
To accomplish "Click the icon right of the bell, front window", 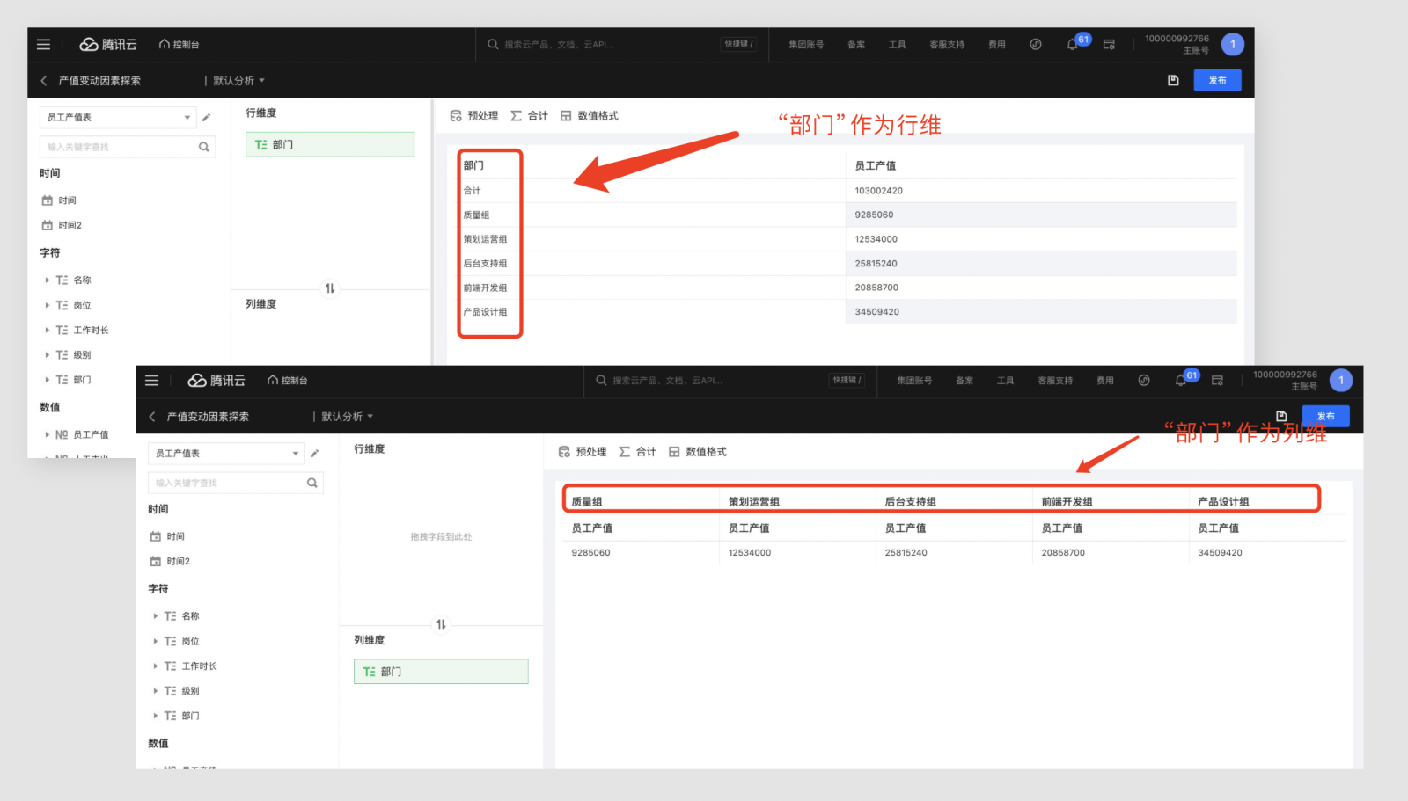I will 1217,381.
